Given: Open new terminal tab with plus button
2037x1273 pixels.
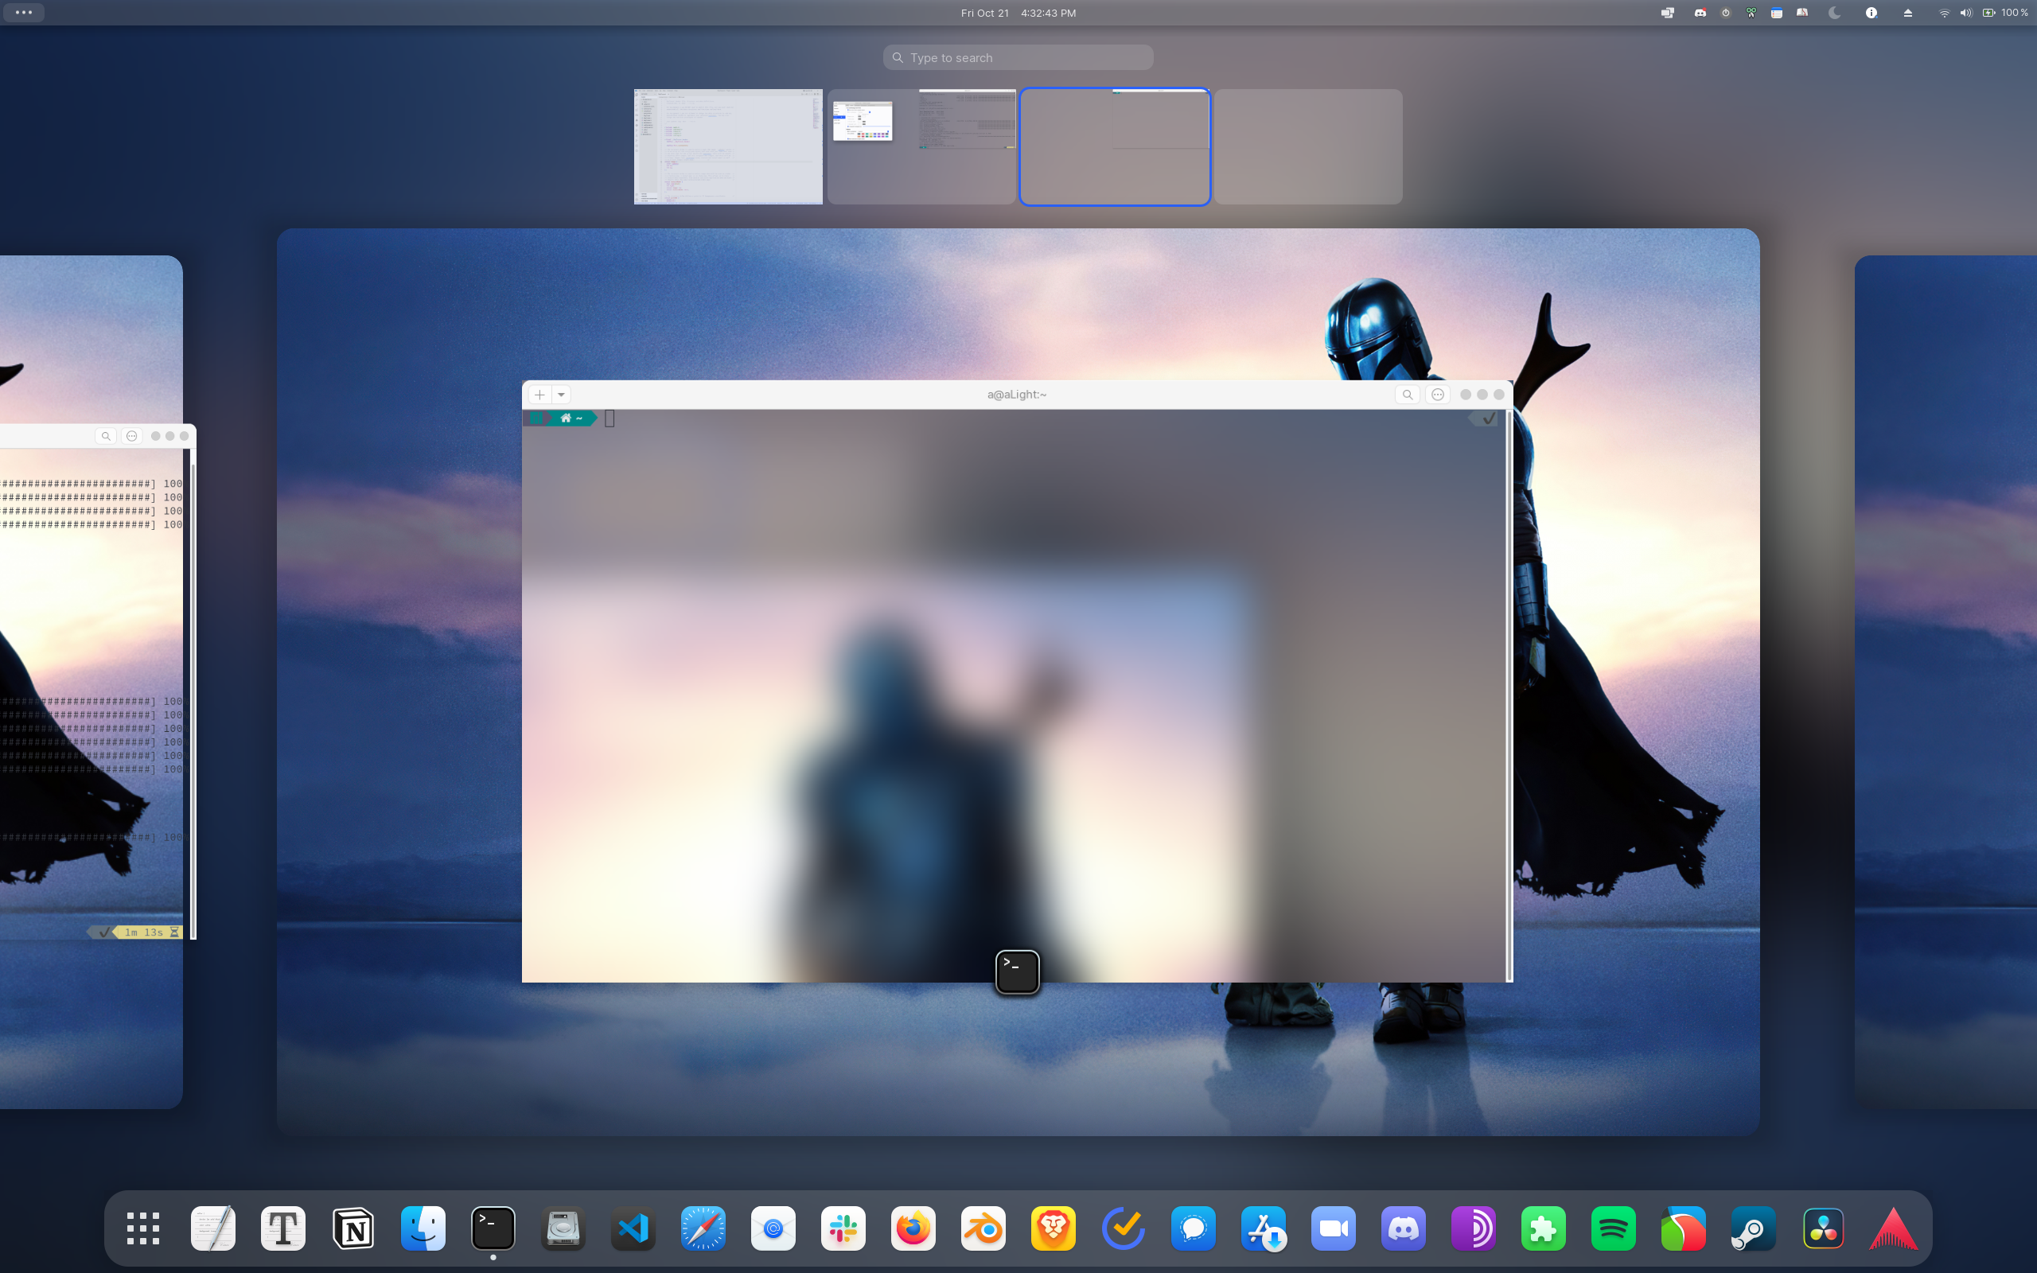Looking at the screenshot, I should click(539, 395).
